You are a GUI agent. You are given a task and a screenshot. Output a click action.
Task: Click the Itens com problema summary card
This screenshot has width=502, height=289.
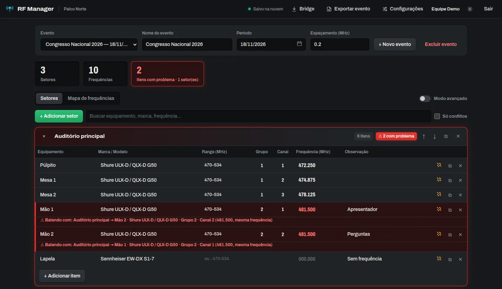(x=167, y=74)
